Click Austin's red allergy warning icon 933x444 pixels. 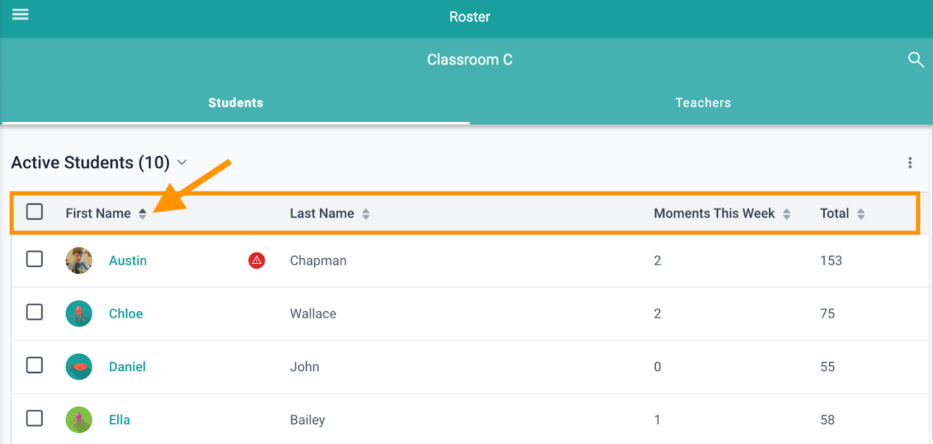pyautogui.click(x=257, y=260)
